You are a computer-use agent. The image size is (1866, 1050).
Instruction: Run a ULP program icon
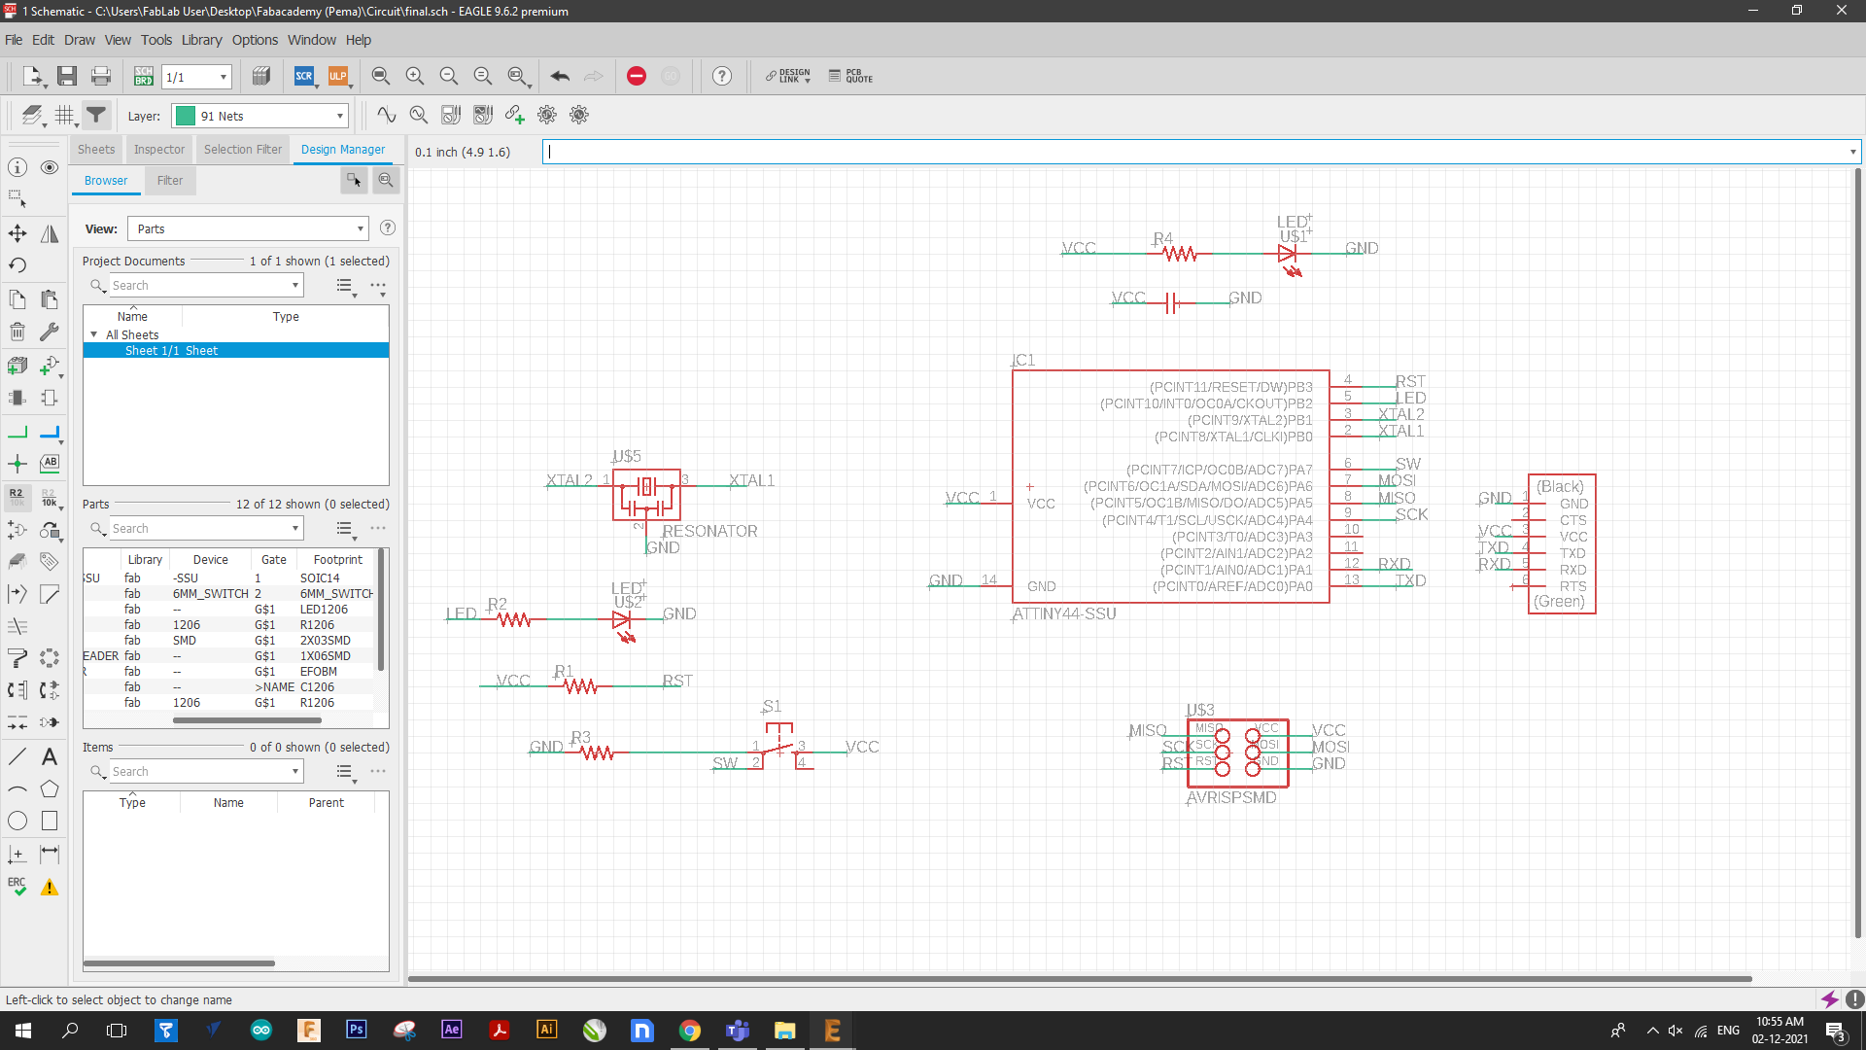click(x=338, y=76)
